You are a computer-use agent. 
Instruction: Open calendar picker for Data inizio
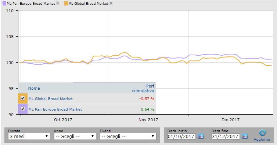[x=201, y=136]
